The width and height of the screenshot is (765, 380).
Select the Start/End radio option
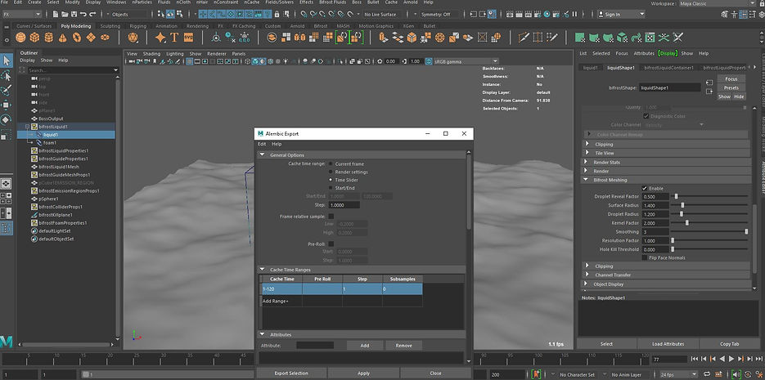(331, 188)
